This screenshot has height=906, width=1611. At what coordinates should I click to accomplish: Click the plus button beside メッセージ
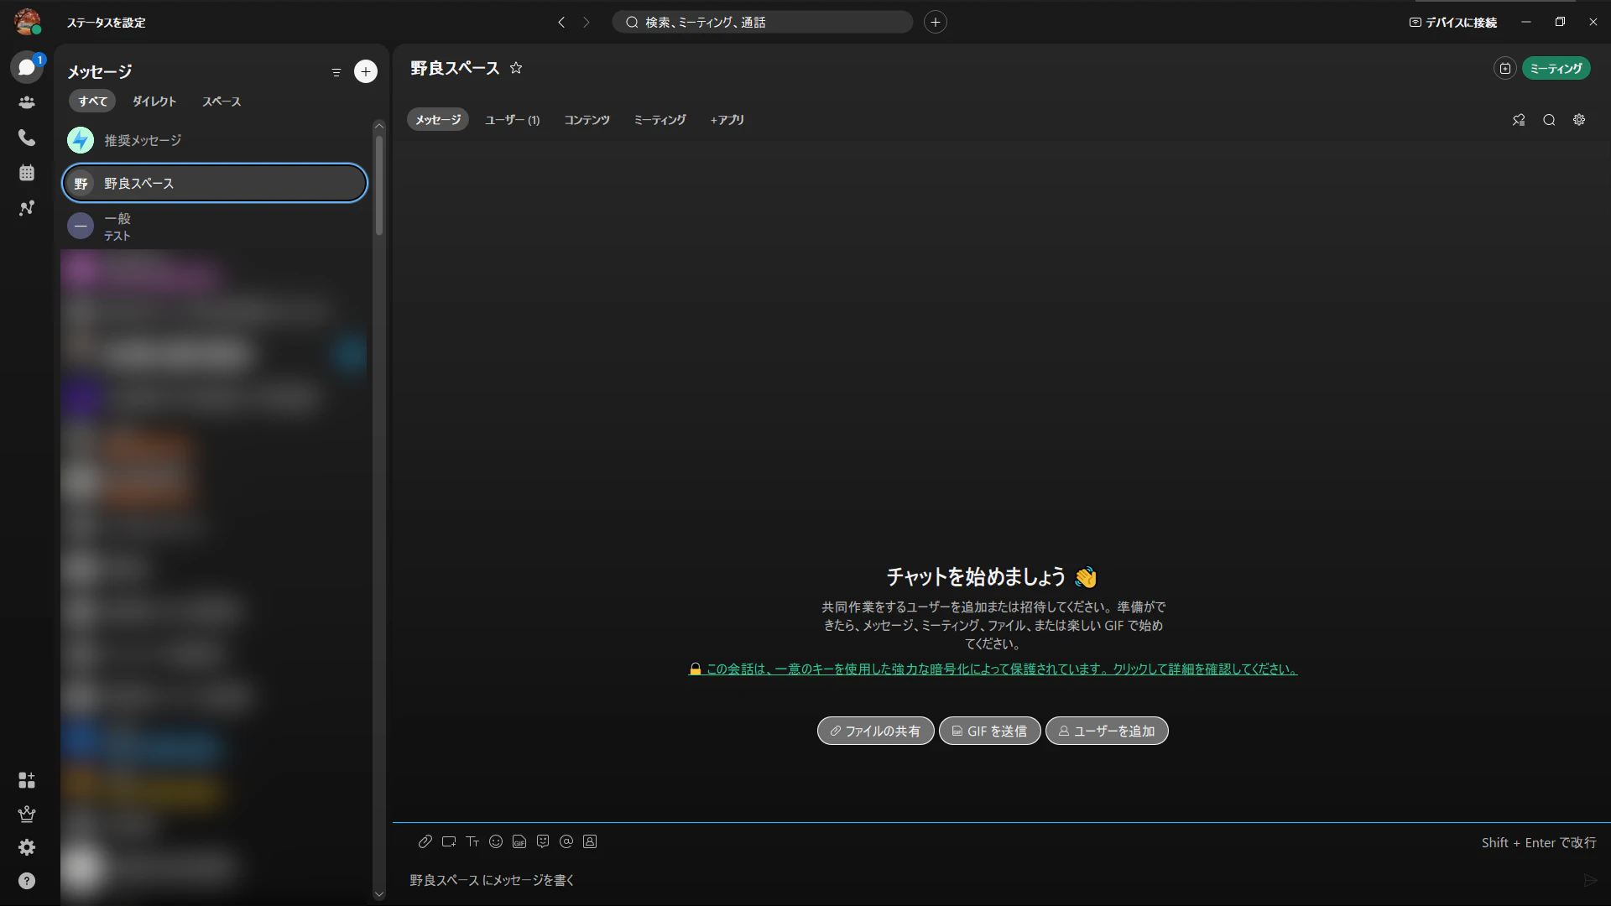point(366,71)
